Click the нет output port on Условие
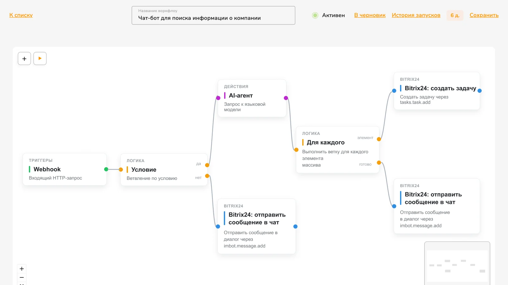 coord(207,176)
